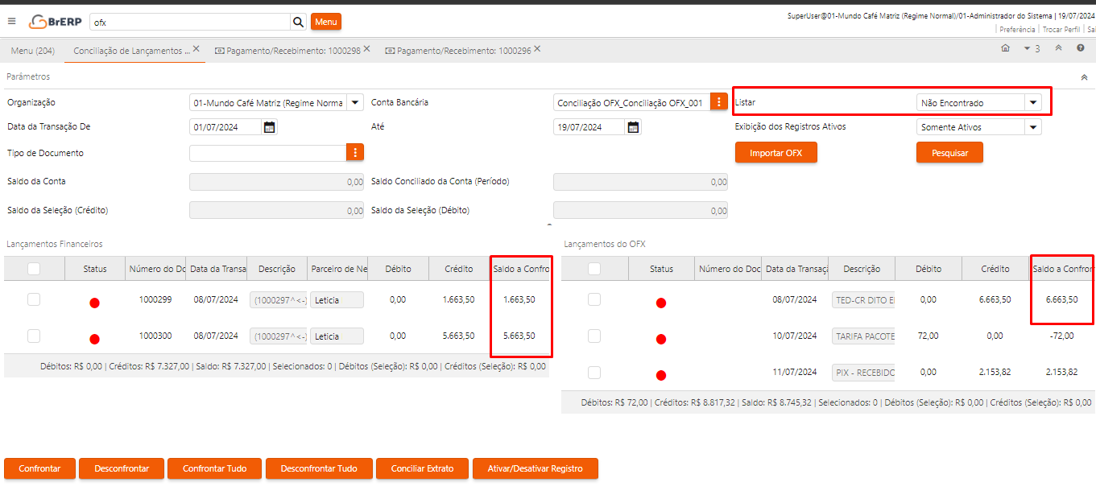The height and width of the screenshot is (503, 1096).
Task: Open calendar picker for Até date
Action: pos(634,127)
